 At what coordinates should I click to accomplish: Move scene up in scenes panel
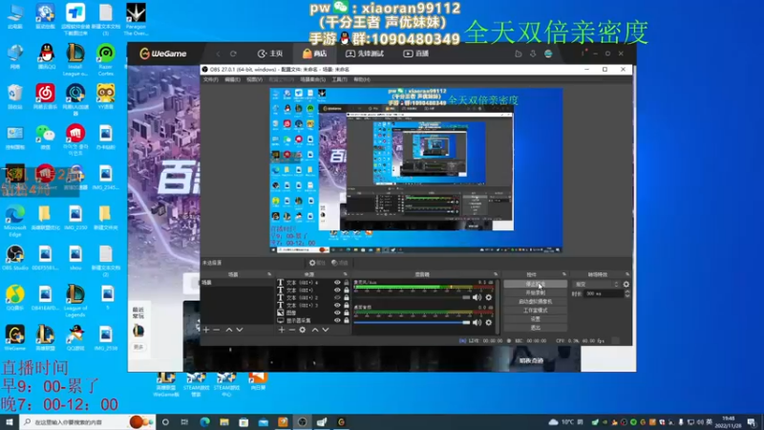(x=228, y=330)
